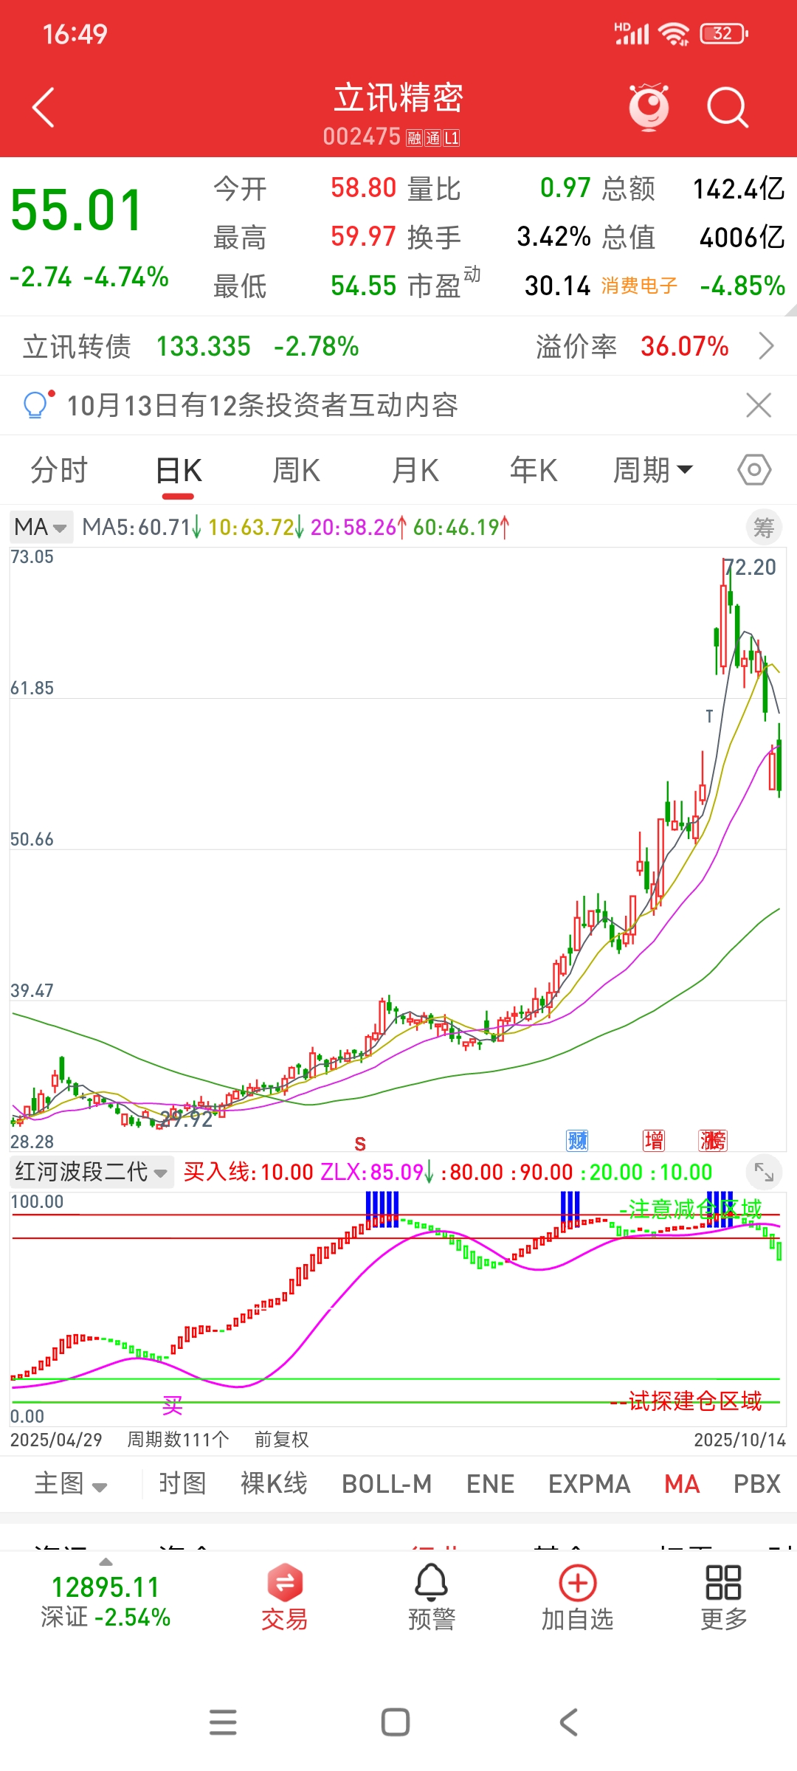This screenshot has width=797, height=1771.
Task: Open 10月13日 investor interaction content
Action: [x=263, y=405]
